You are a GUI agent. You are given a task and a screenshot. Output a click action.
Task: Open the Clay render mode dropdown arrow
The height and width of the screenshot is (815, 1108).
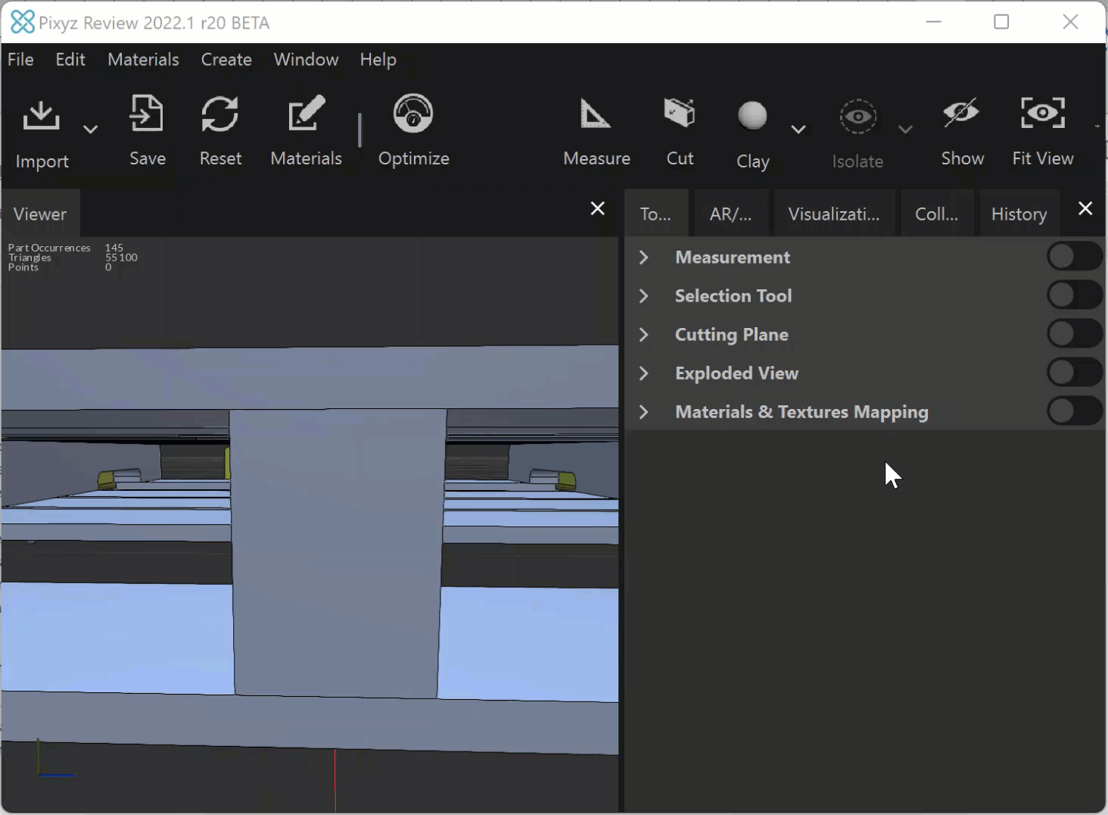click(798, 130)
